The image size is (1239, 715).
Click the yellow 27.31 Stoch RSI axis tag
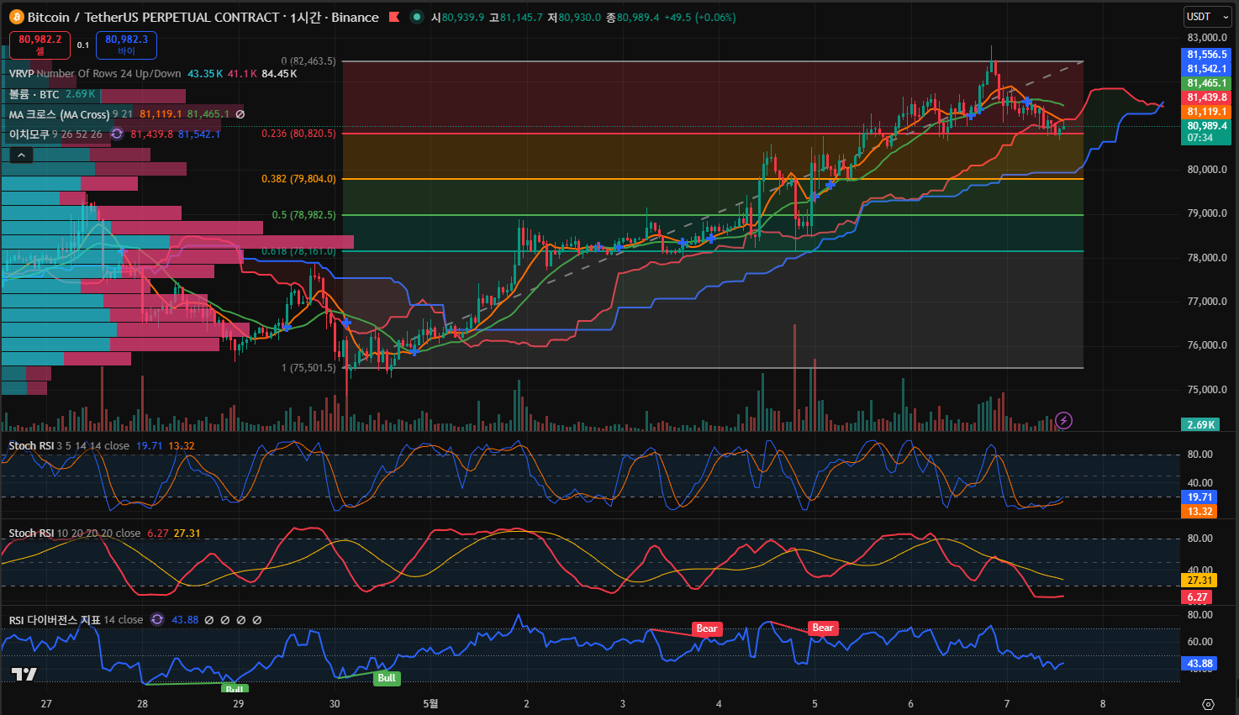(x=1199, y=580)
